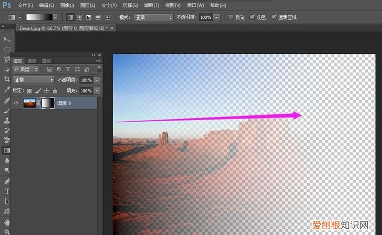Choose the radial gradient style icon
382x235 pixels.
coord(79,17)
